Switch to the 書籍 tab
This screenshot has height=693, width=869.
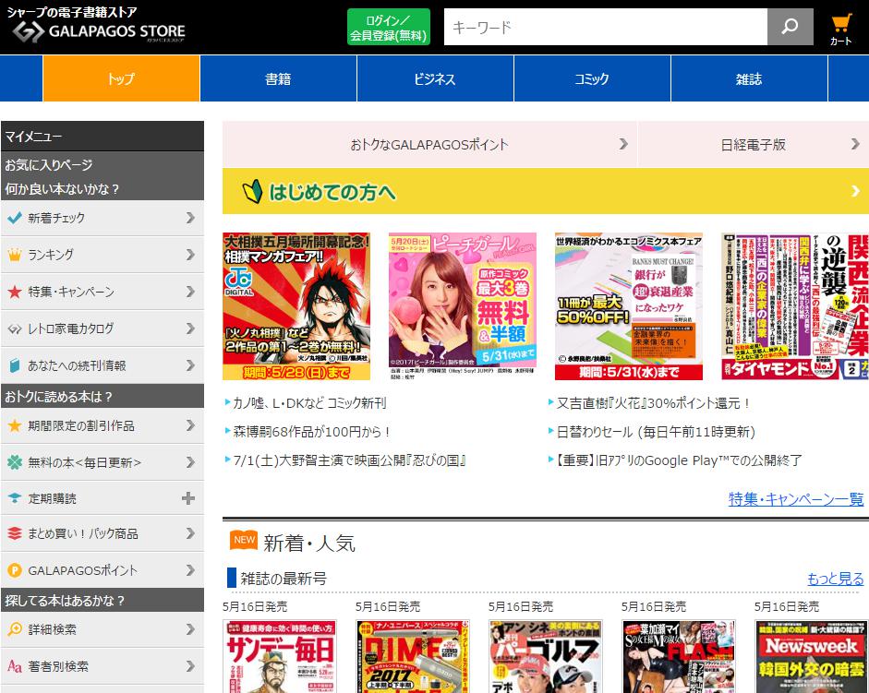(x=278, y=78)
